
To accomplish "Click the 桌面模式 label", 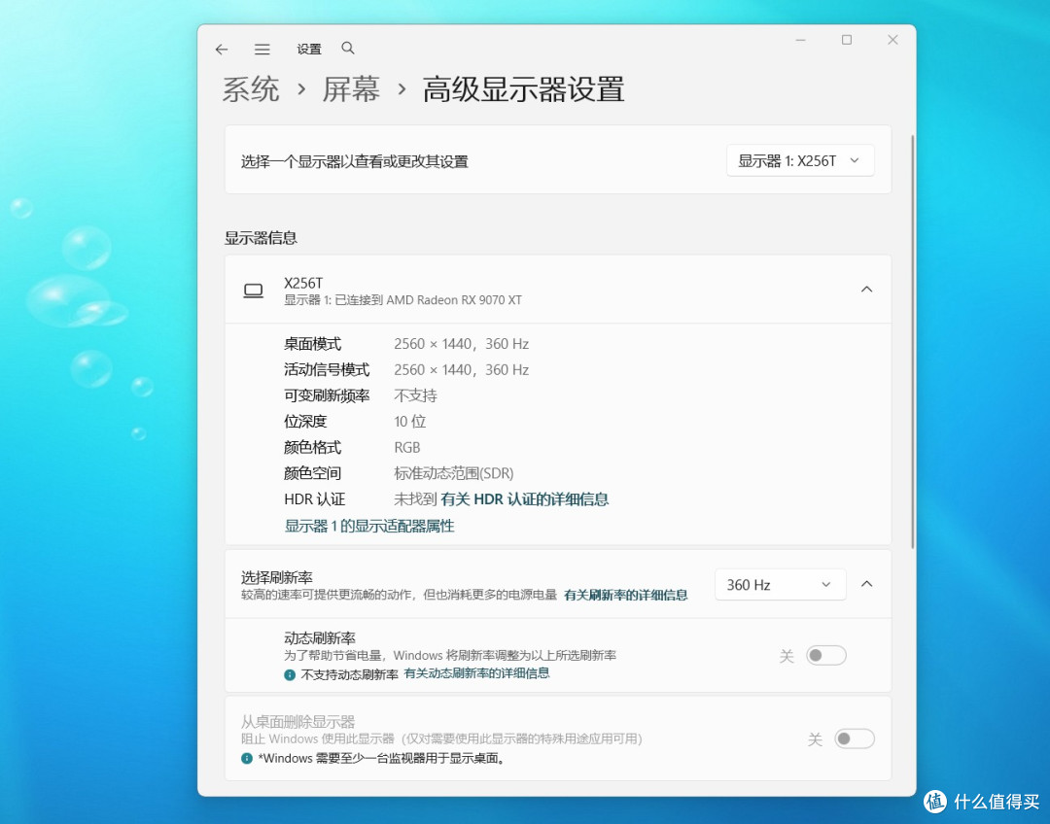I will point(313,344).
